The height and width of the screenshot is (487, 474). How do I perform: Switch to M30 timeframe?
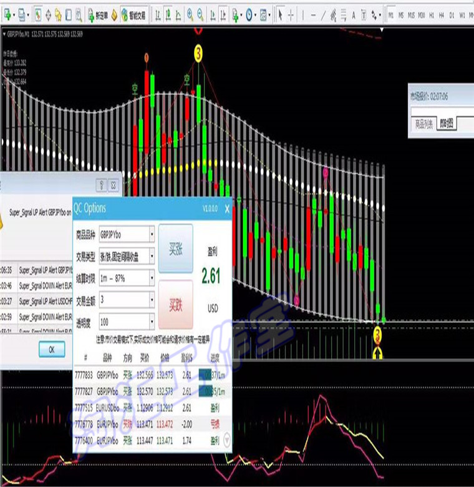421,15
